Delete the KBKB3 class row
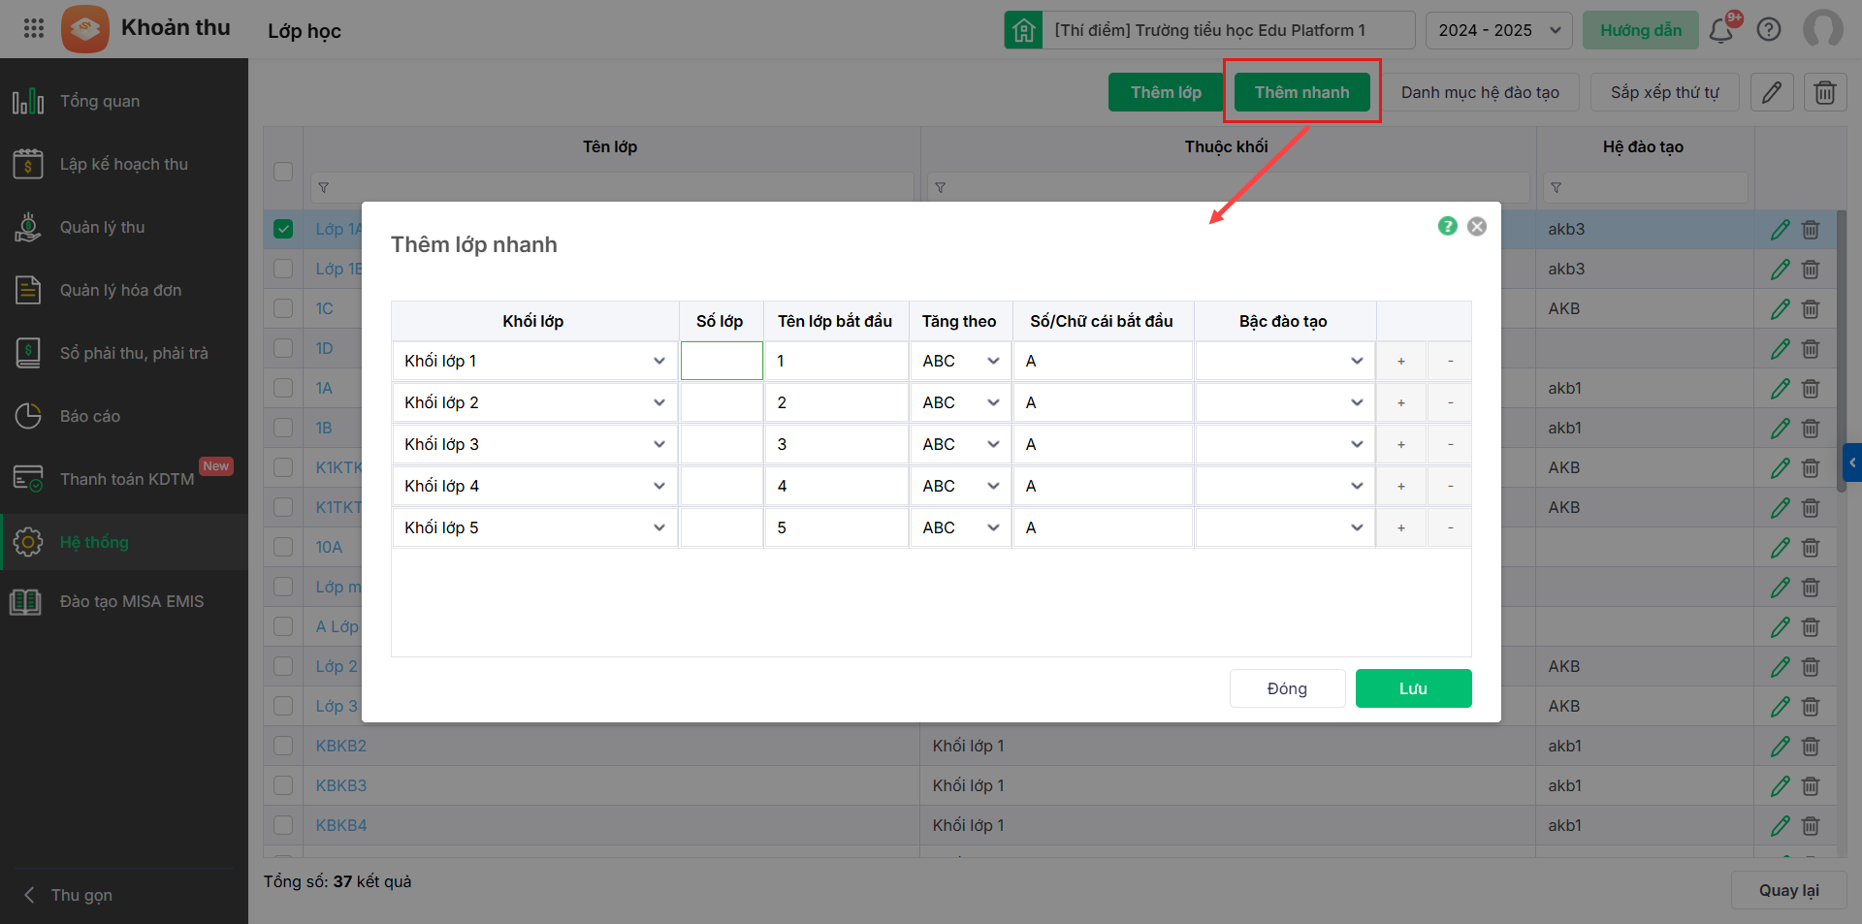The height and width of the screenshot is (924, 1862). tap(1811, 786)
